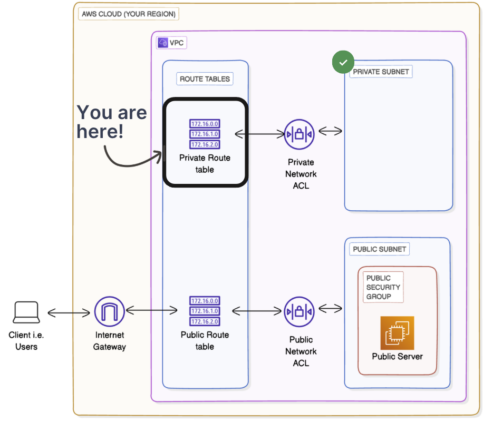Click the PRIVATE SUBNET label
Screen dimensions: 483x422
coord(381,72)
